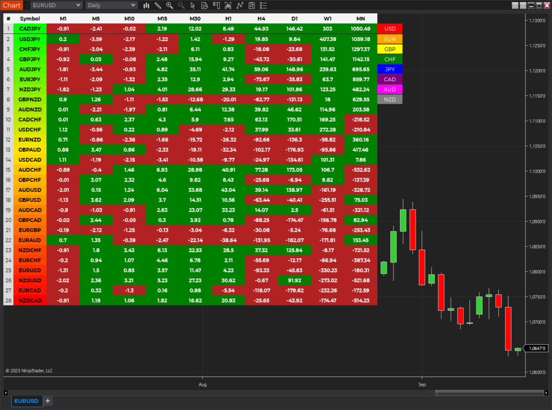Select the Chart tab in the top corner
552x410 pixels.
[x=12, y=5]
